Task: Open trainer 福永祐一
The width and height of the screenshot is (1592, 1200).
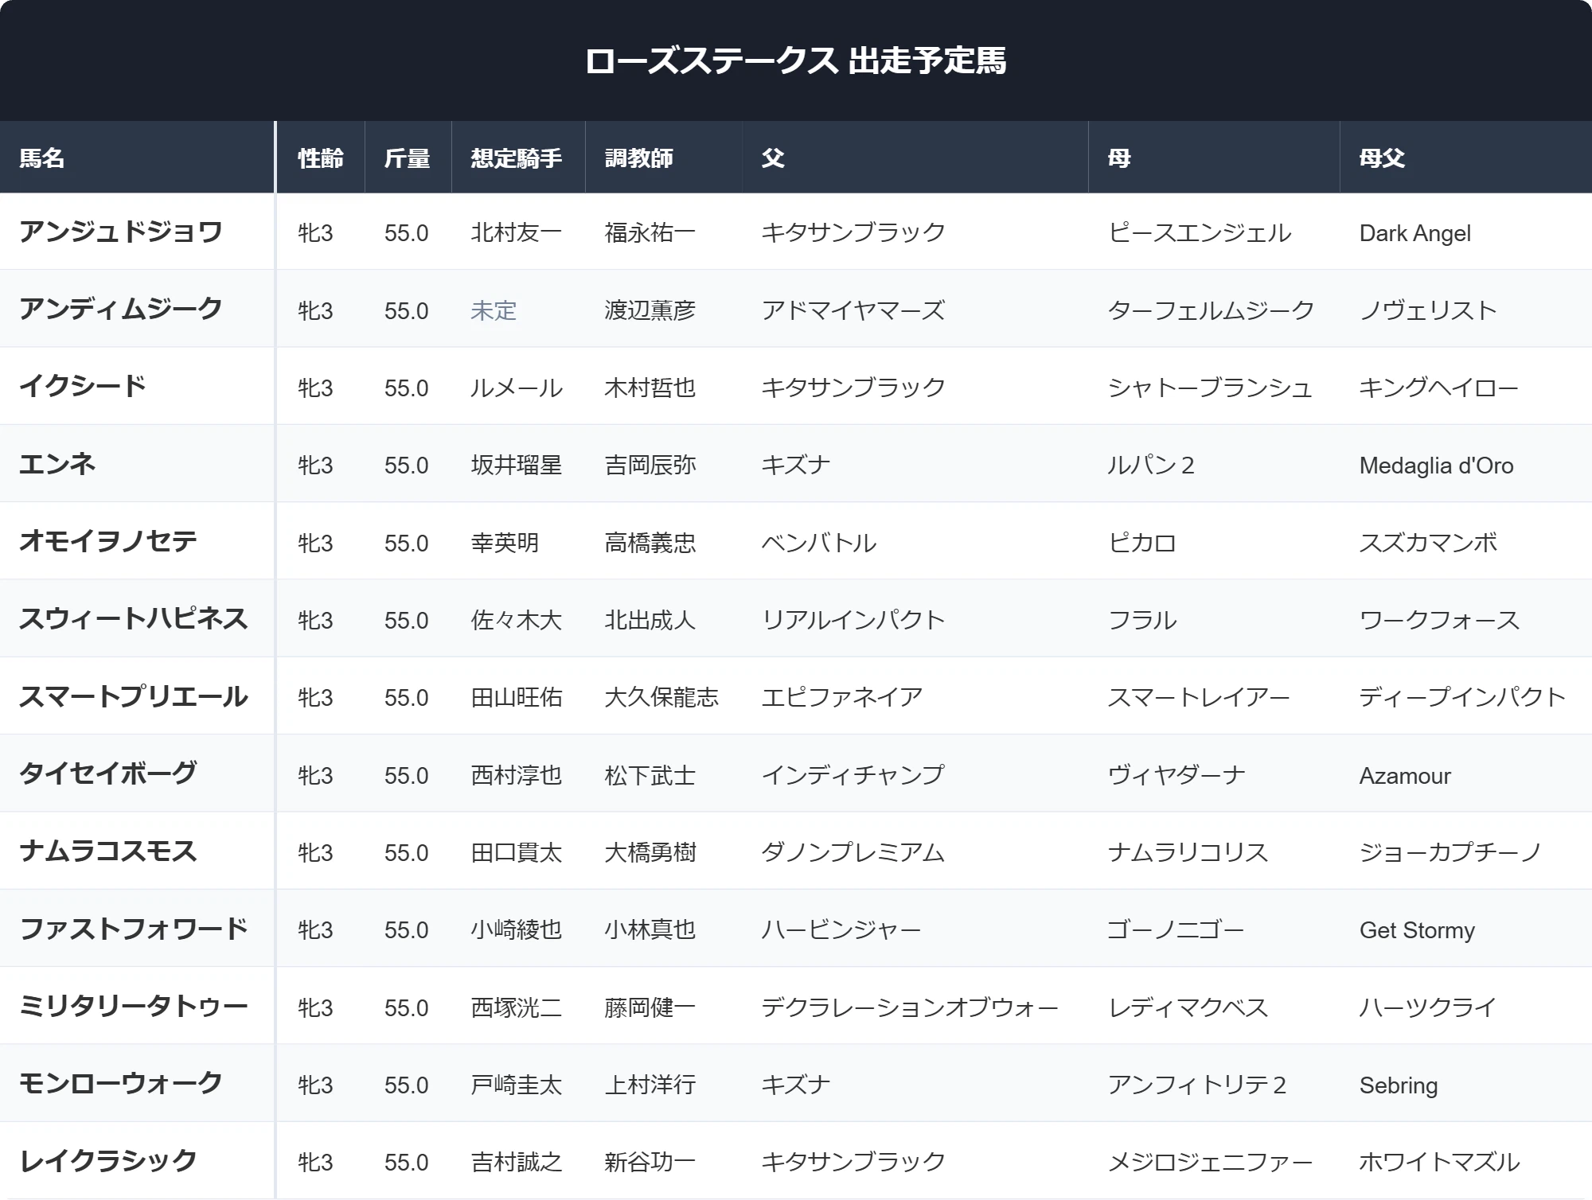Action: 650,232
